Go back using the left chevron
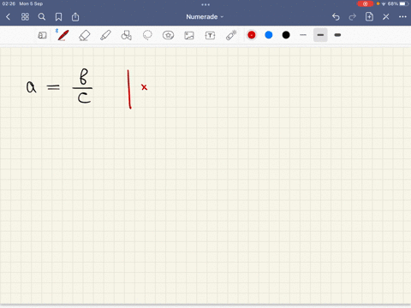This screenshot has width=411, height=308. 8,17
